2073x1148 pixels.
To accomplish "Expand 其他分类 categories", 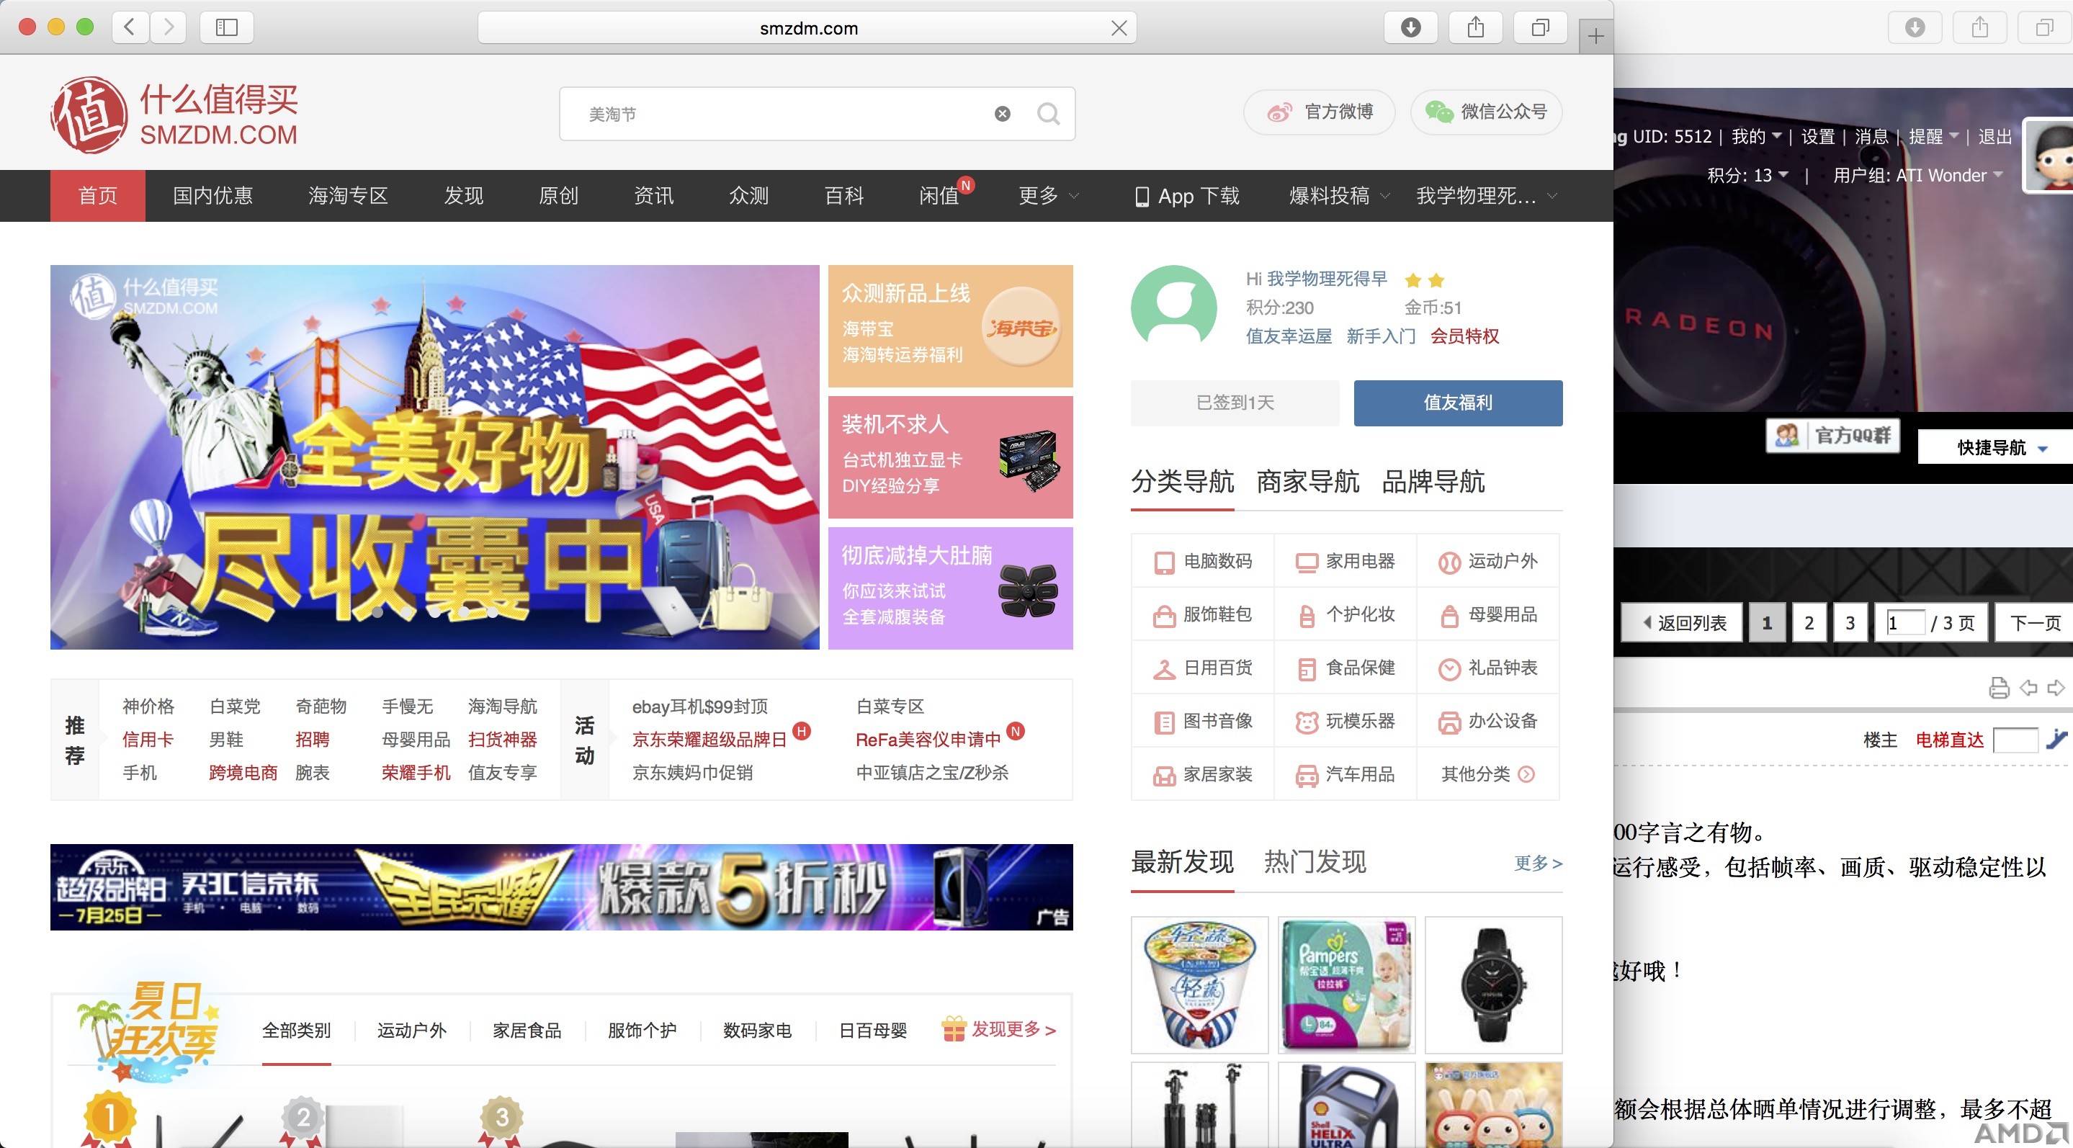I will click(1488, 774).
